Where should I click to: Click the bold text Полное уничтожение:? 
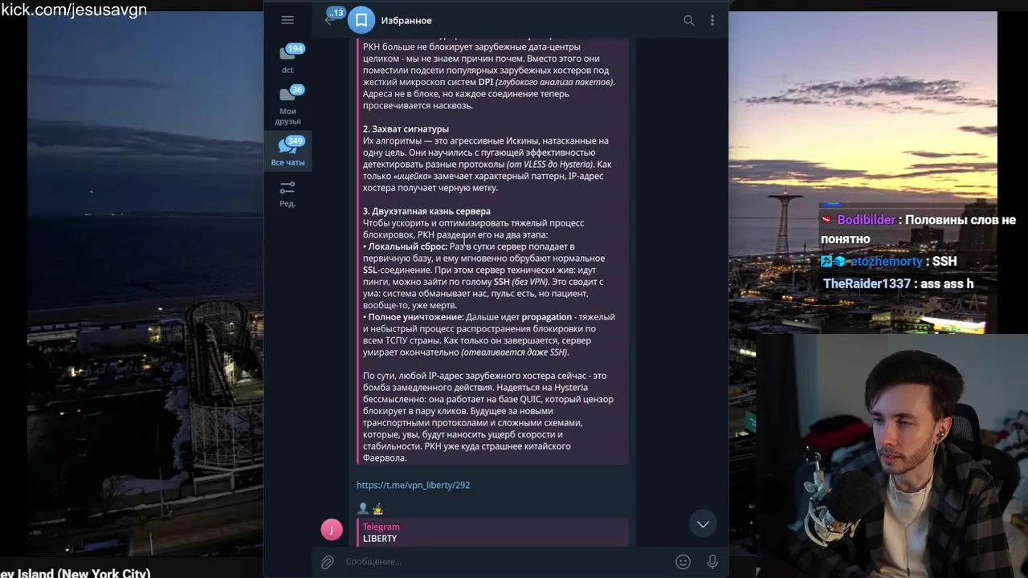pyautogui.click(x=416, y=317)
